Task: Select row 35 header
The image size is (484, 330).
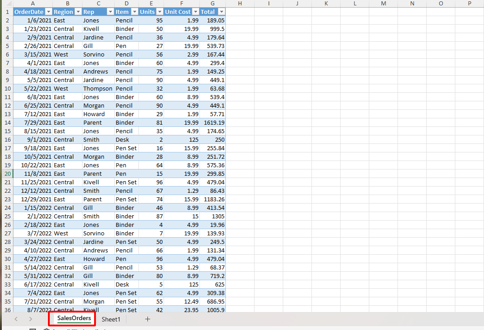Action: coord(8,302)
